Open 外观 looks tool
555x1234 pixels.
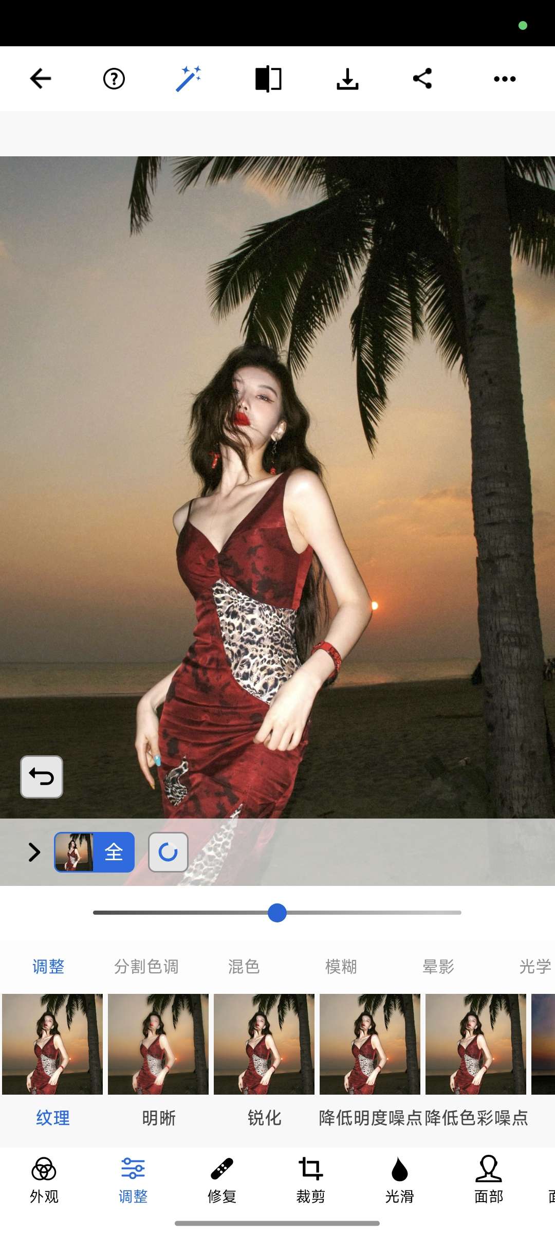[x=44, y=1180]
